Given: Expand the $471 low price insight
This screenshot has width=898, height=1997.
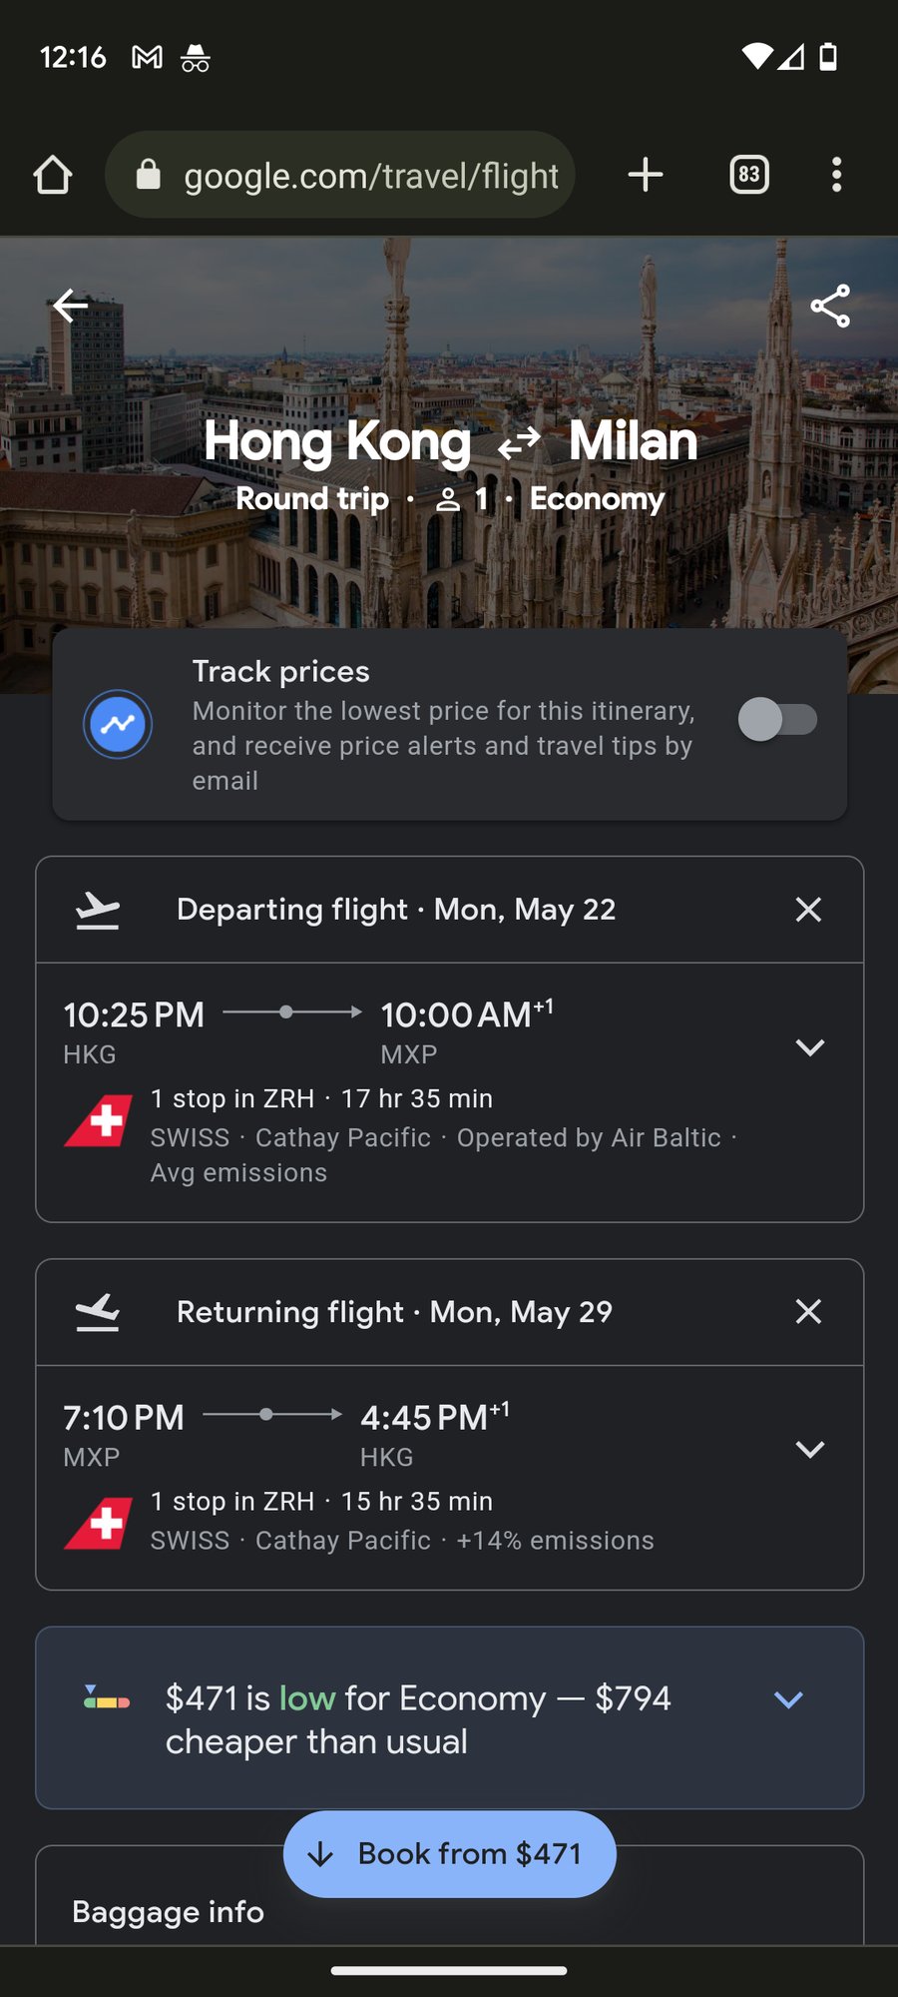Looking at the screenshot, I should (x=788, y=1699).
